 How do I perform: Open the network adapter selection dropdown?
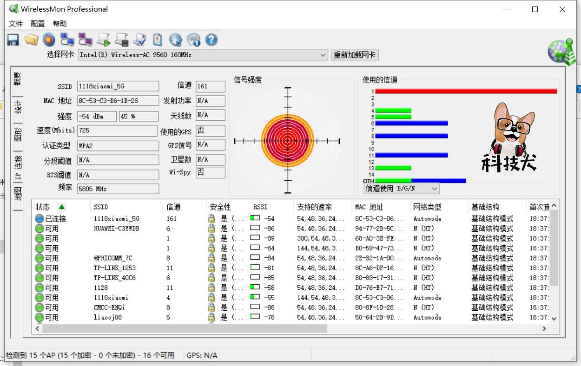[324, 55]
